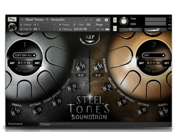Select the previous instrument with left arrow
The image size is (176, 132).
click(86, 20)
